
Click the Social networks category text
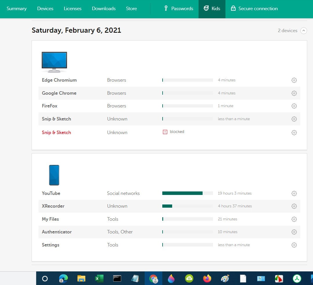point(123,193)
